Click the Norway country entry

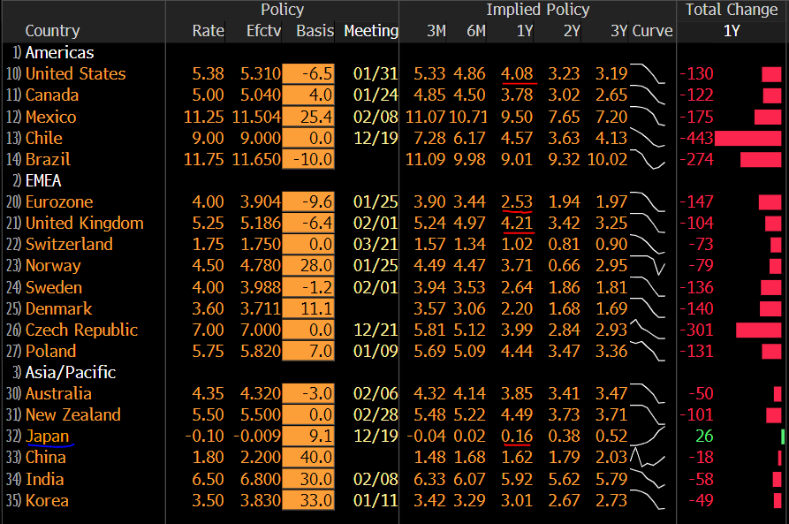tap(53, 265)
